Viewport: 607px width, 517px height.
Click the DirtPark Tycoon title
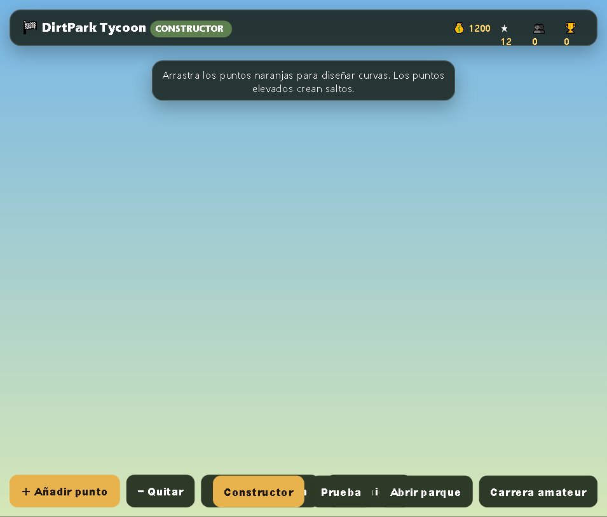(x=93, y=27)
